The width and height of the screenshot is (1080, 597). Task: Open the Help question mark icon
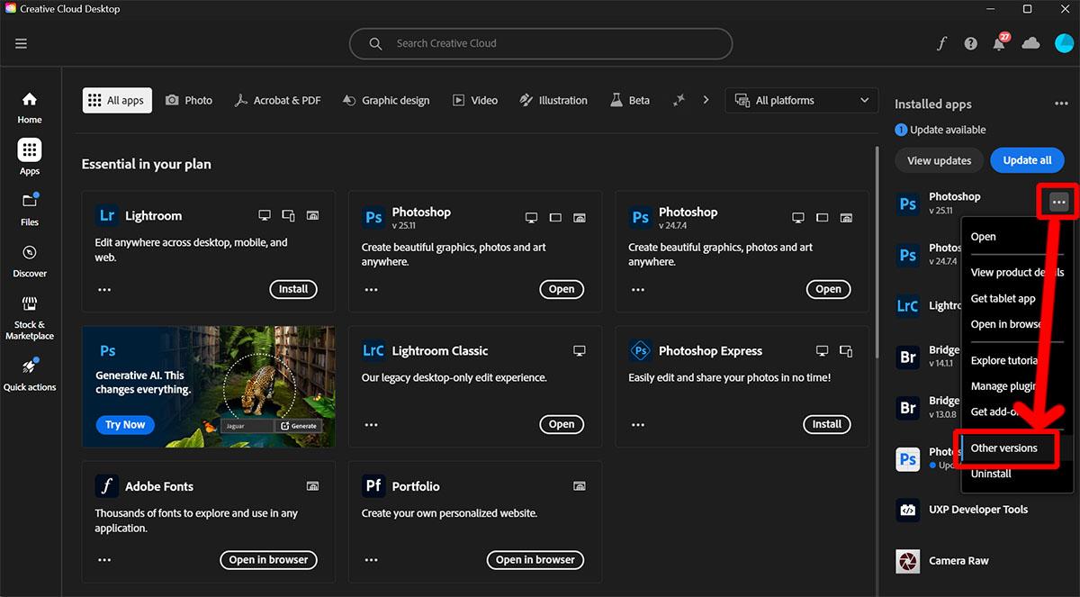(970, 43)
